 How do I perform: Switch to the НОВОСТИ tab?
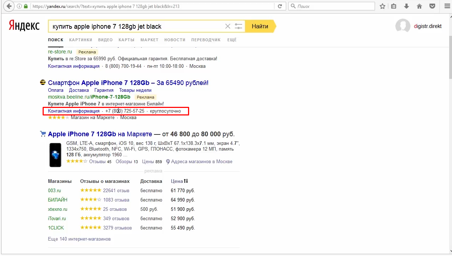click(x=175, y=40)
